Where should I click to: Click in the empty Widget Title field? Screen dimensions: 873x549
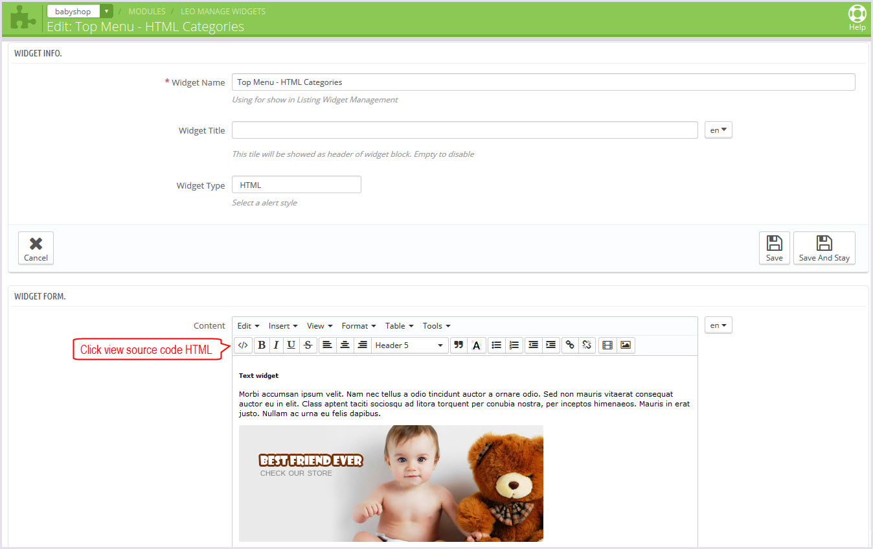tap(465, 130)
